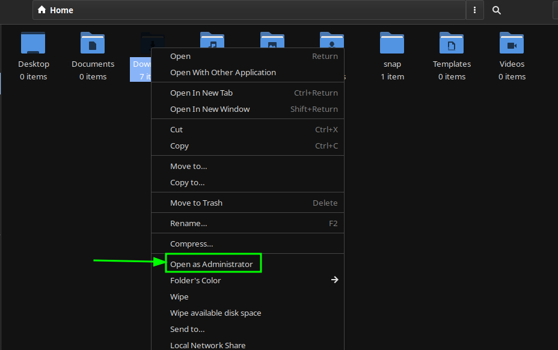The width and height of the screenshot is (558, 350).
Task: Open the Desktop folder icon
Action: (x=33, y=43)
